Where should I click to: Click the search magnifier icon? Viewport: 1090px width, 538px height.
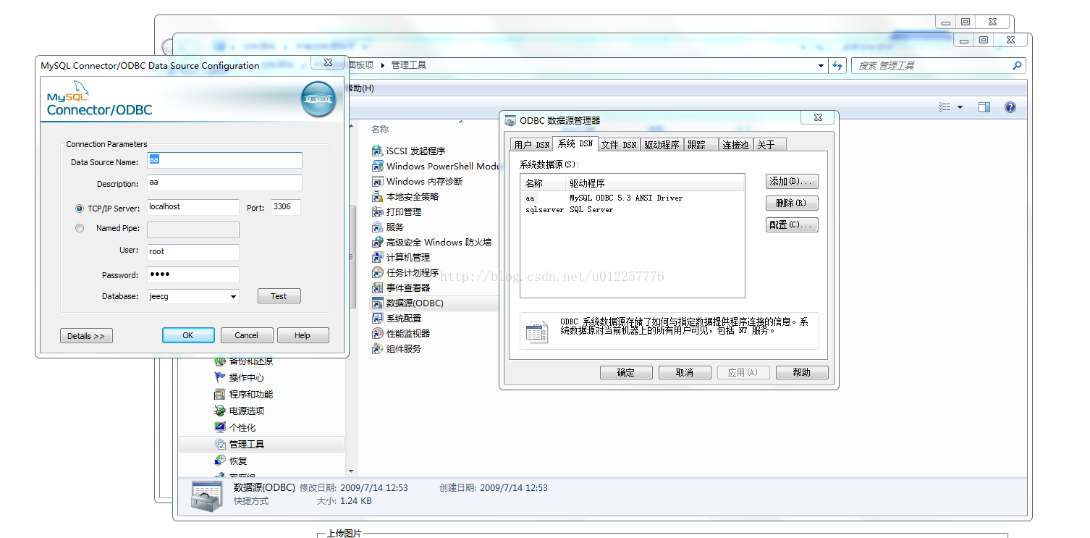[1018, 65]
